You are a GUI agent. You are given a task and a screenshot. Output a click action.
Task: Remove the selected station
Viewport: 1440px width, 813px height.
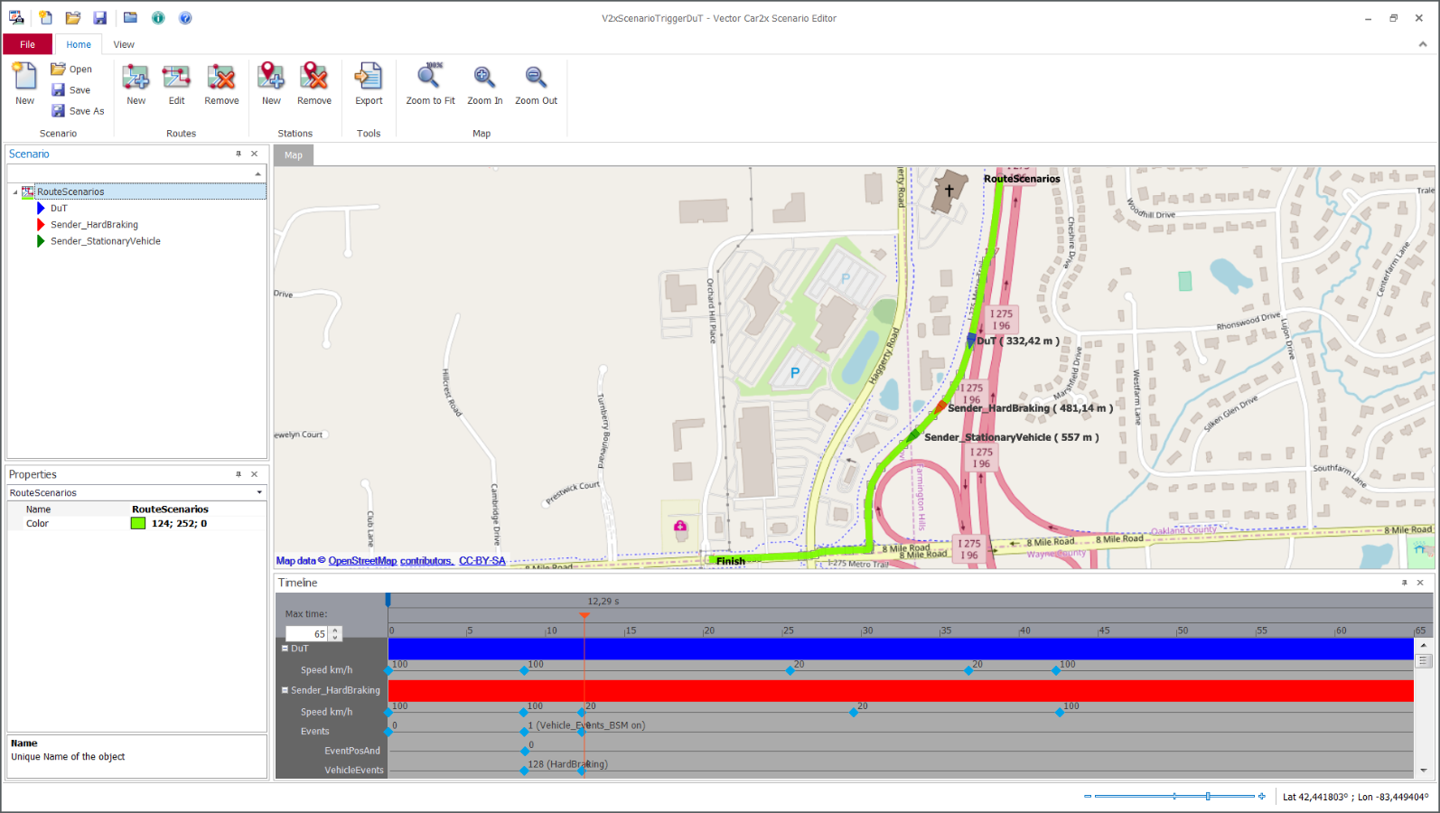pyautogui.click(x=314, y=83)
